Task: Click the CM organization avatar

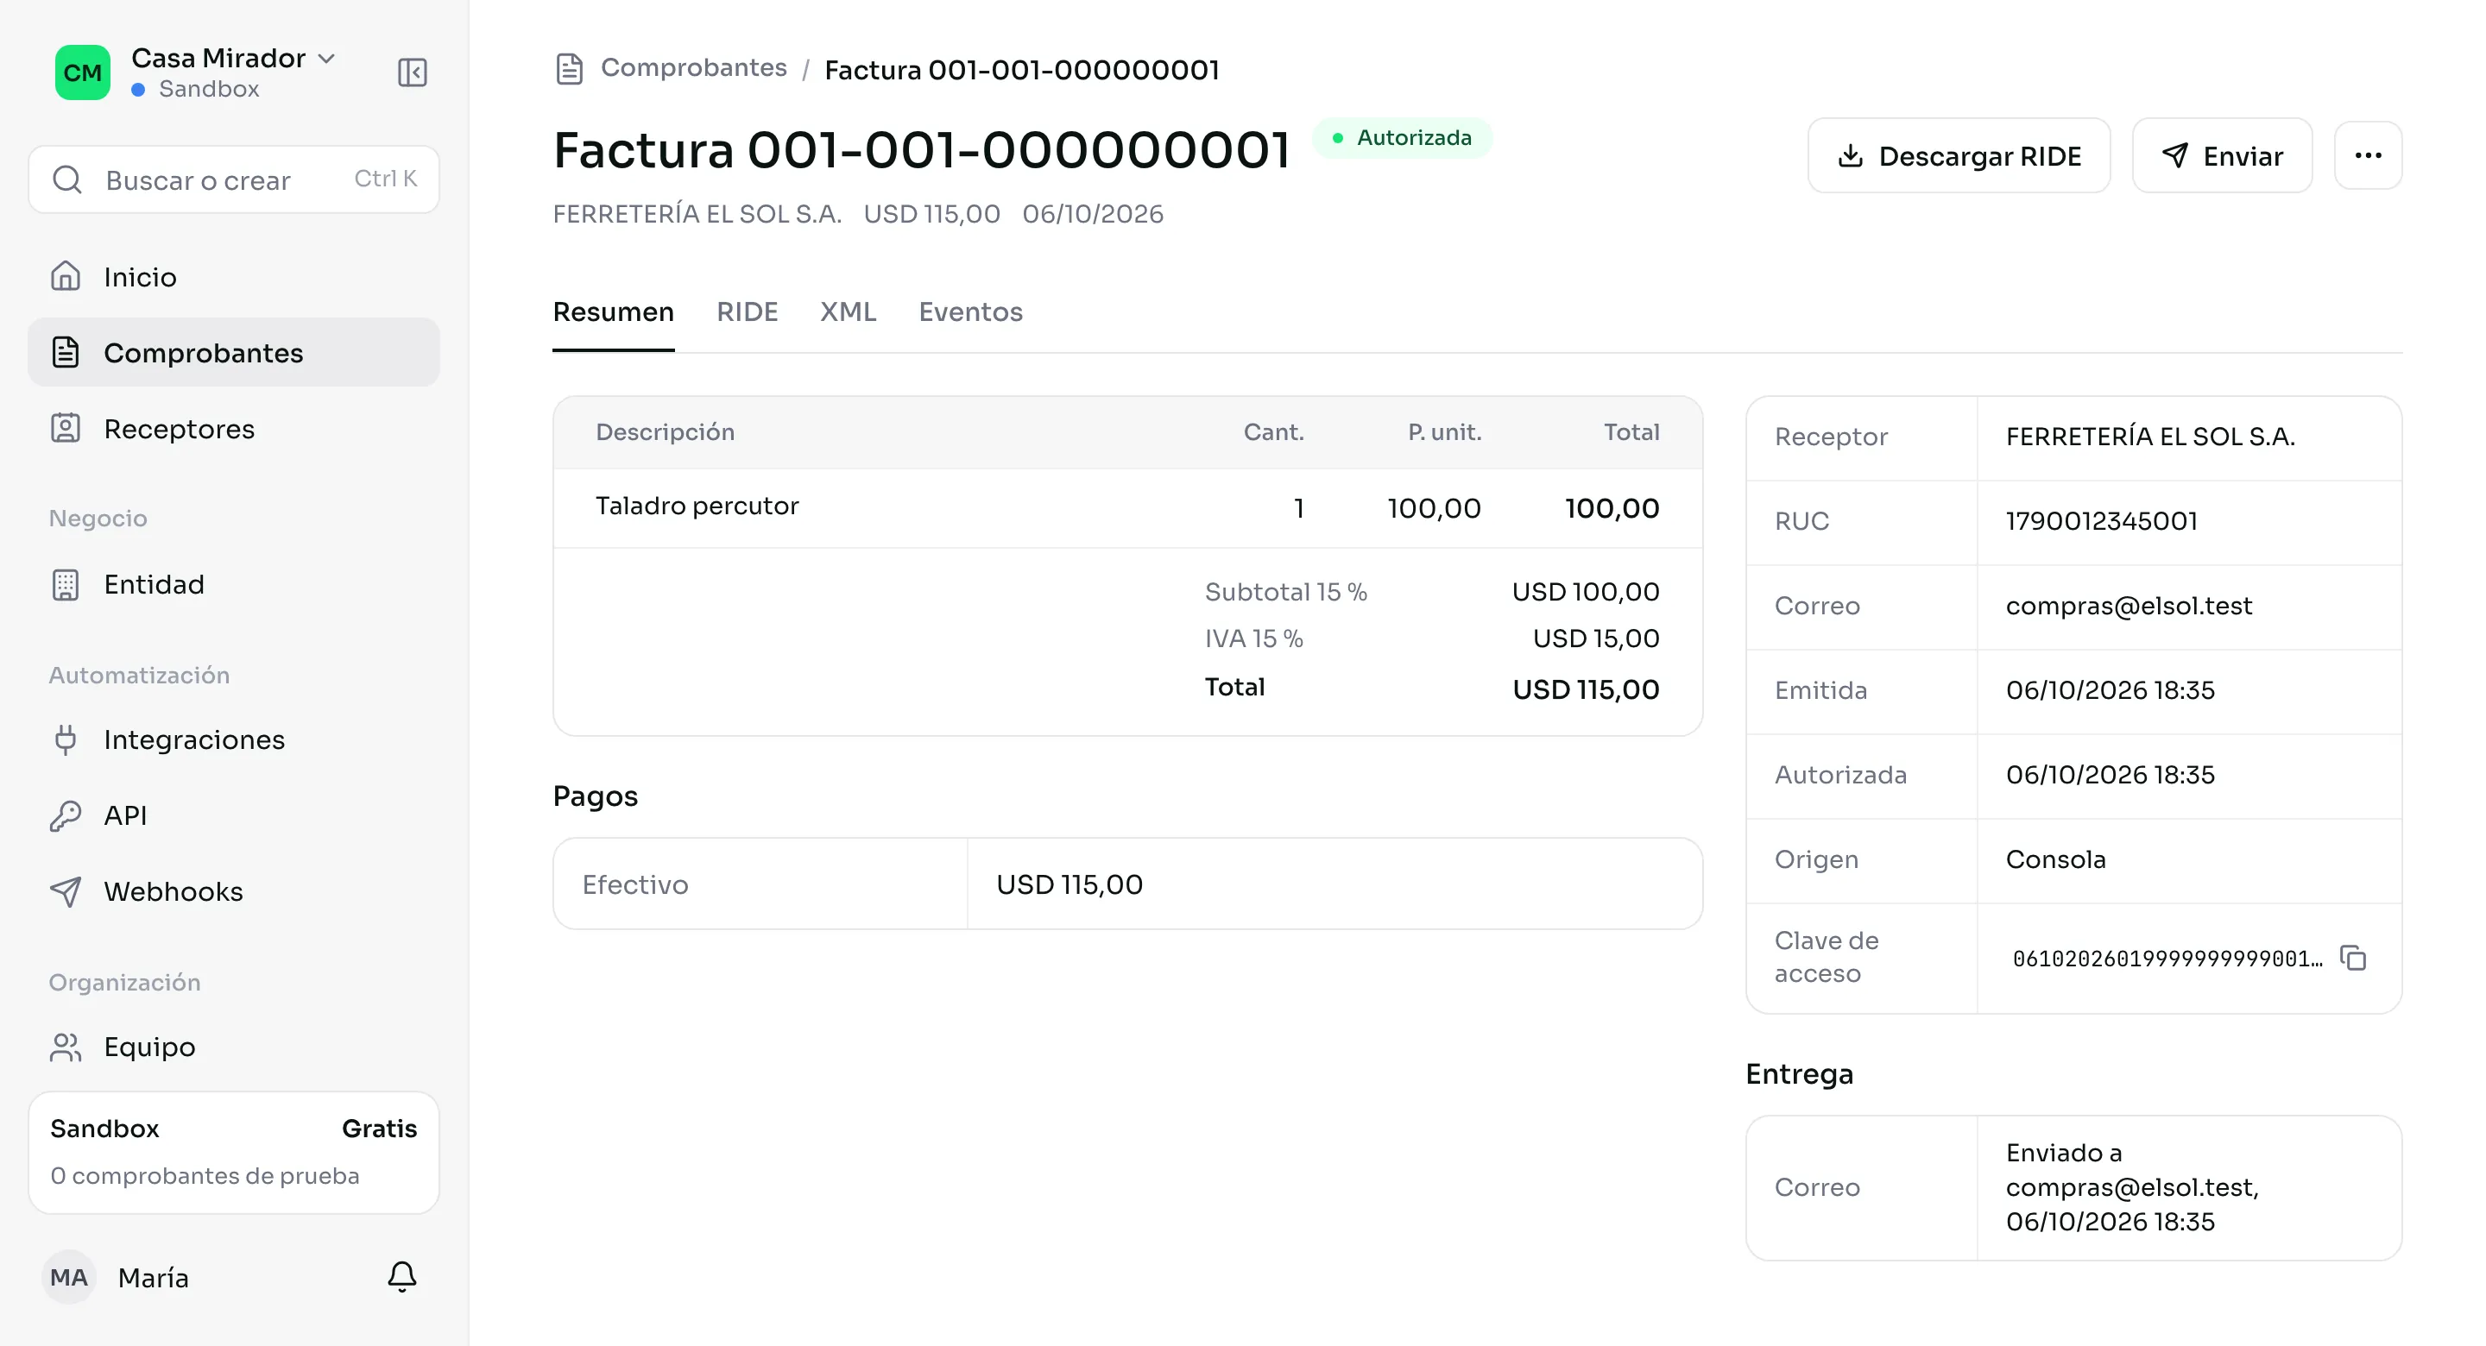Action: coord(82,72)
